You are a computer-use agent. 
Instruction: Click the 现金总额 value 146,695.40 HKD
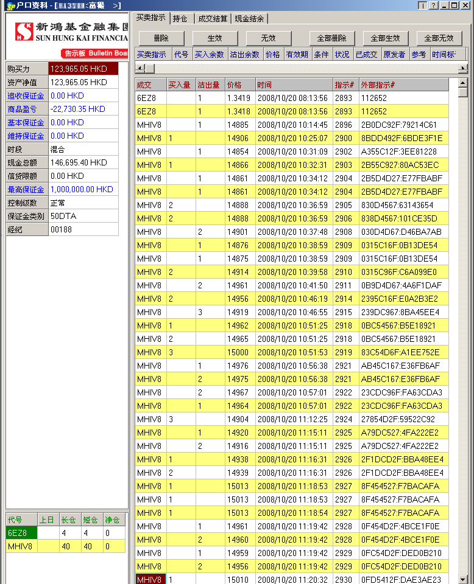point(83,163)
